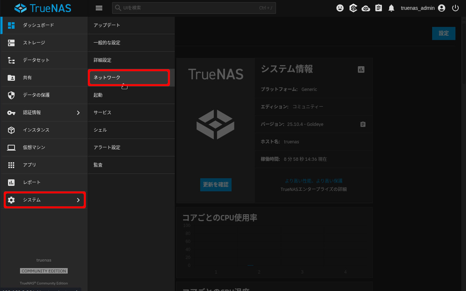Open データの保護 in sidebar
The image size is (466, 291).
point(44,95)
